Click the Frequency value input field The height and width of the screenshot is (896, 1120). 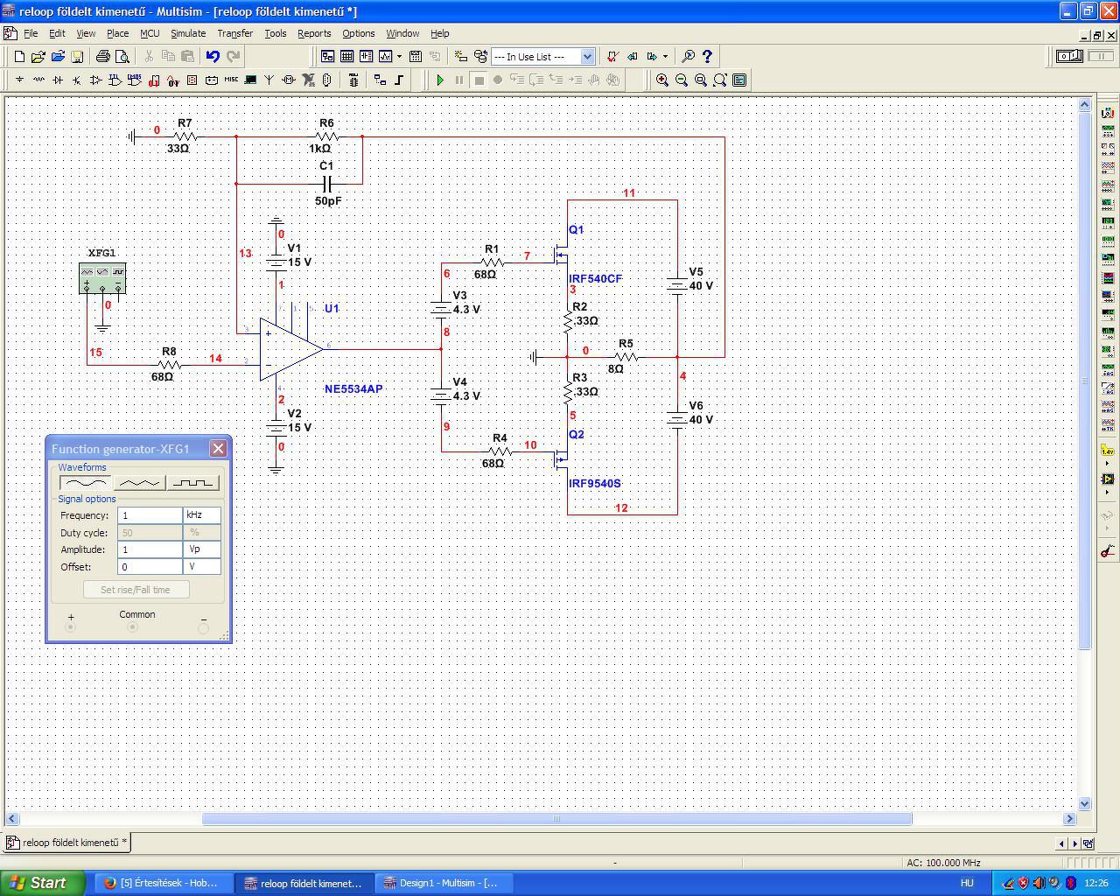[x=150, y=515]
